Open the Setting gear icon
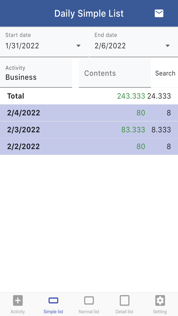 [x=160, y=301]
